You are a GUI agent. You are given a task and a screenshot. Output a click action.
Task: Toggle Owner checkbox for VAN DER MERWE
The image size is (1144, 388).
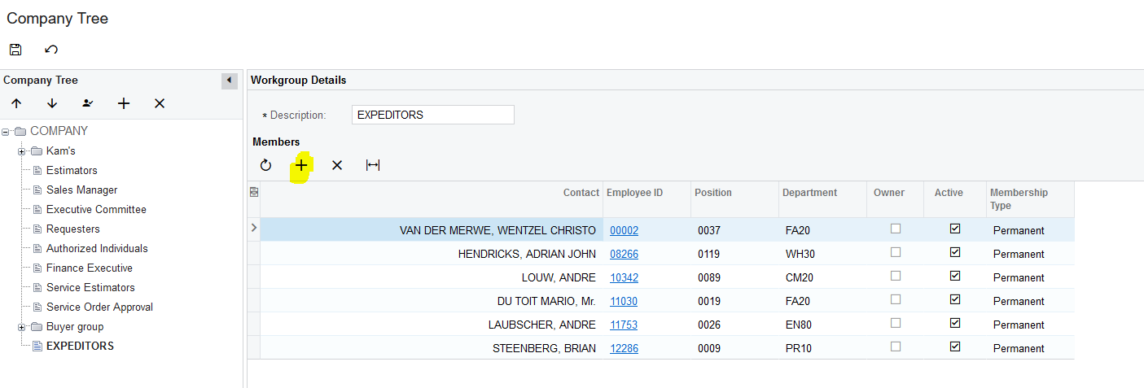tap(896, 229)
